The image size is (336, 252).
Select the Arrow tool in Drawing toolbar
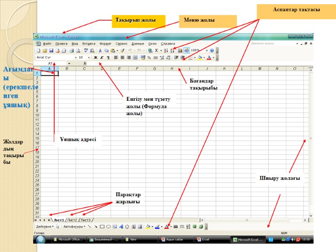coord(96,226)
